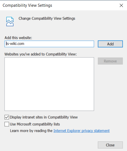Enable Use Microsoft compatibility lists checkbox

point(7,124)
